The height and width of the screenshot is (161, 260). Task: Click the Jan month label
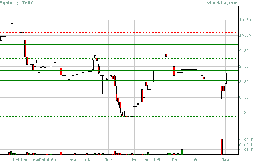146,159
